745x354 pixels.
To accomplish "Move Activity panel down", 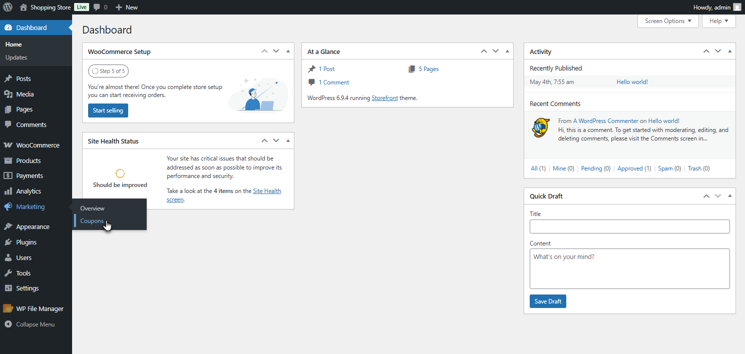I will 718,51.
